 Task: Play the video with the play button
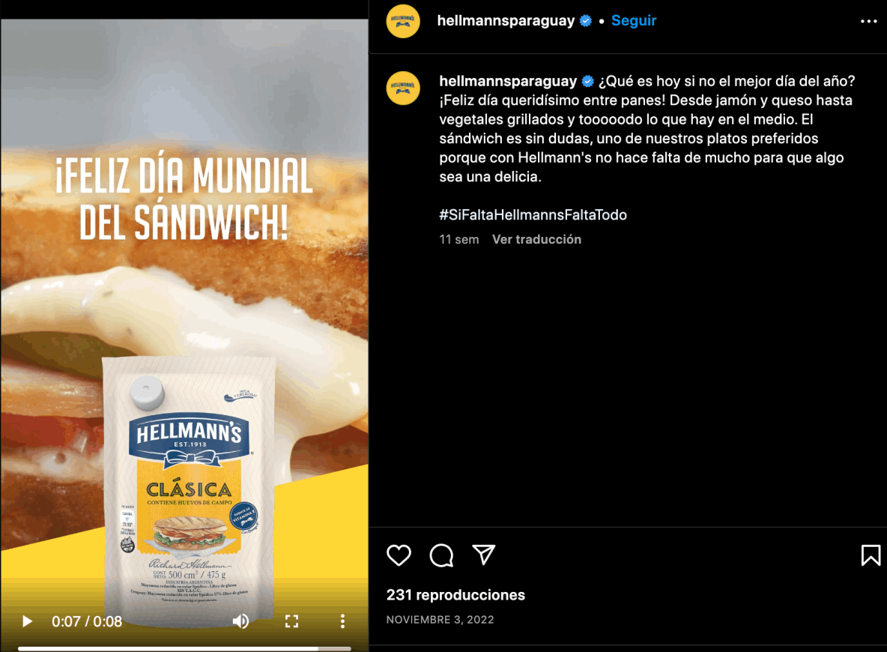pos(26,621)
